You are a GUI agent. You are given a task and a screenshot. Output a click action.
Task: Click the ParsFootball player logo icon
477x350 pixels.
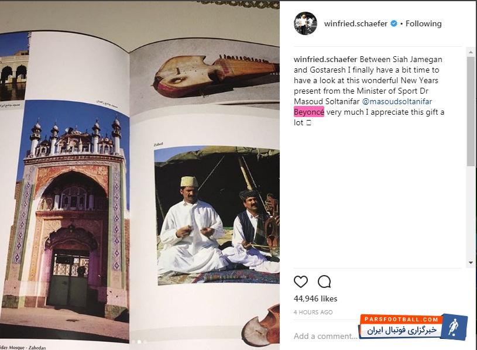454,327
